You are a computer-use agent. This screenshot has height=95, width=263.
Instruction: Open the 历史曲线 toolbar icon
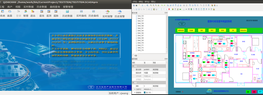pos(93,11)
